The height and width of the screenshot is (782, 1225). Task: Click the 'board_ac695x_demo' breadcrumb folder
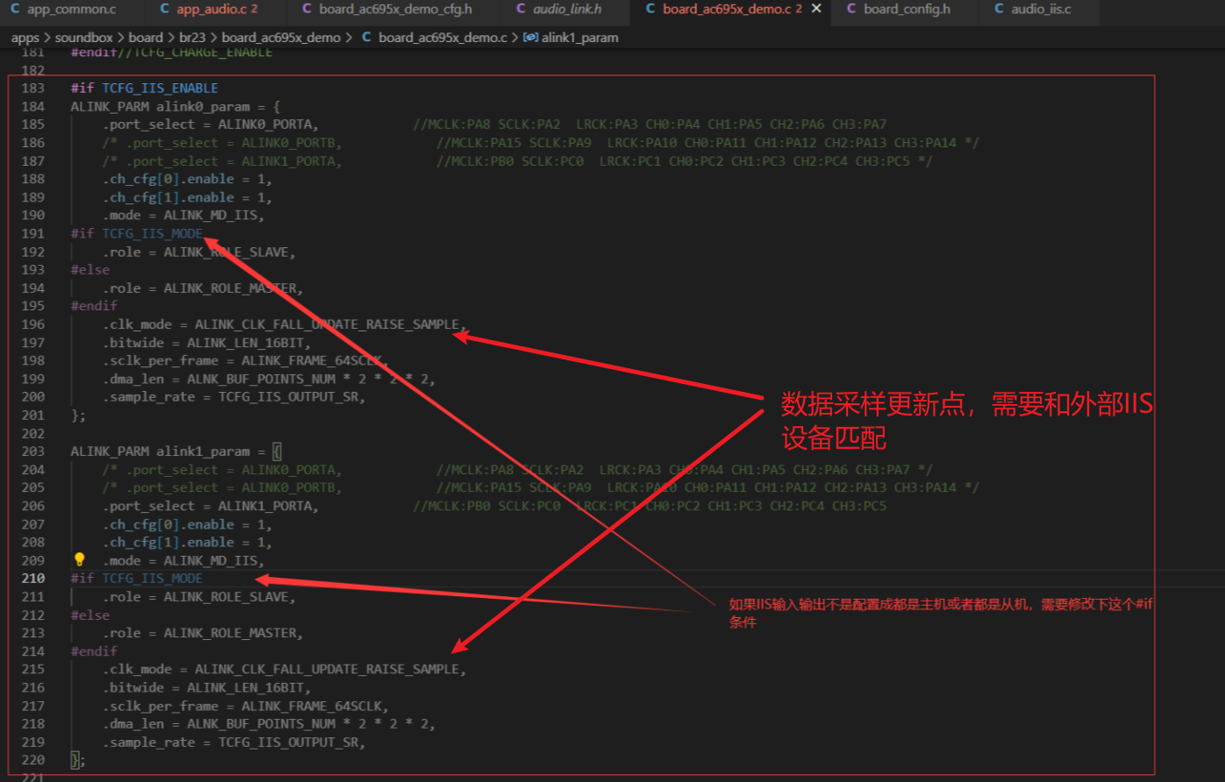coord(281,38)
